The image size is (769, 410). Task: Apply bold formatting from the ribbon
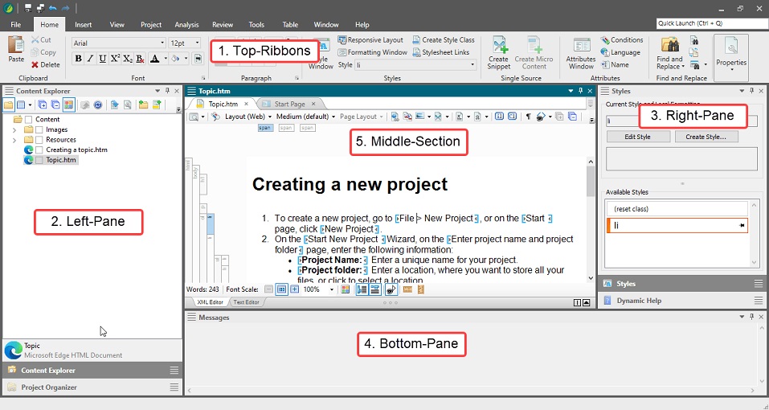(79, 59)
